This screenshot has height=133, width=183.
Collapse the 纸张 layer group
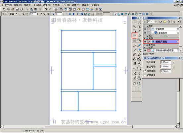click(x=145, y=47)
